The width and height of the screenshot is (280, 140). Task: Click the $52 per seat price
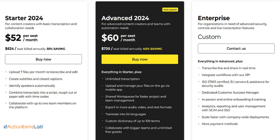click(x=21, y=38)
